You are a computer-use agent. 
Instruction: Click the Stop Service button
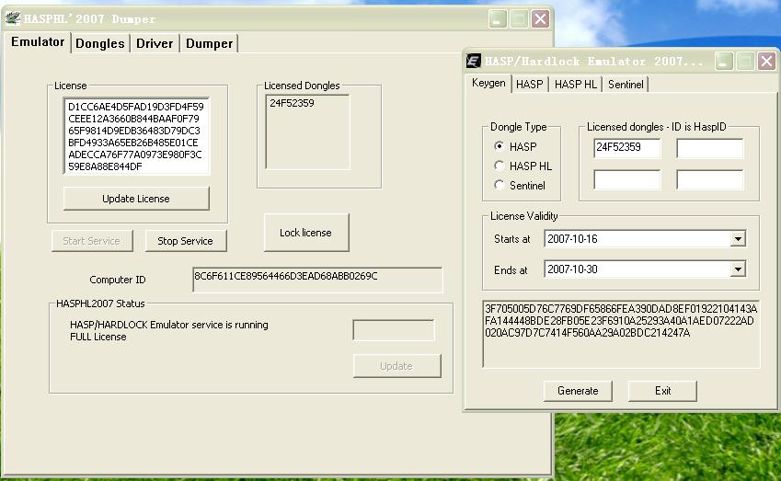[x=185, y=241]
